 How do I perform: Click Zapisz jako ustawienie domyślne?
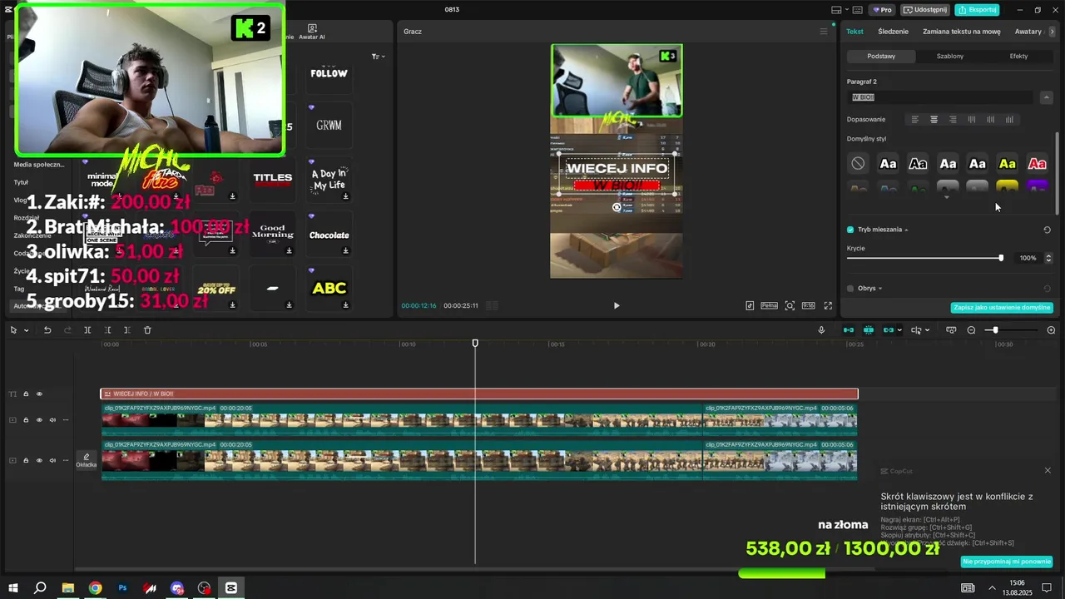pos(1002,308)
